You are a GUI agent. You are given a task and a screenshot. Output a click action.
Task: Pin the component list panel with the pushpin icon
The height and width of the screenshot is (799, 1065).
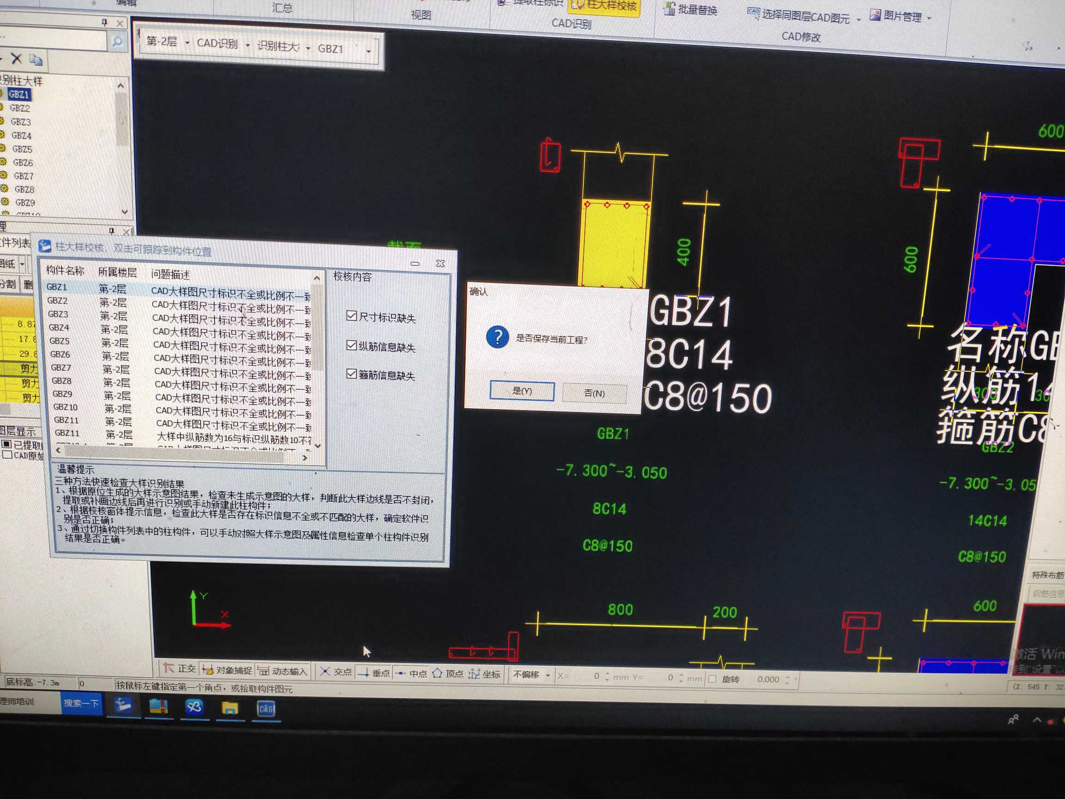coord(104,22)
